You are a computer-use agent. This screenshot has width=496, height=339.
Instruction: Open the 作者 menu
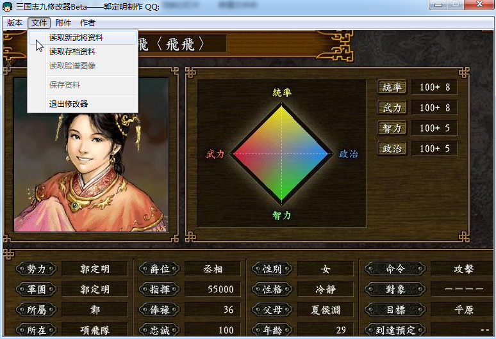(88, 23)
